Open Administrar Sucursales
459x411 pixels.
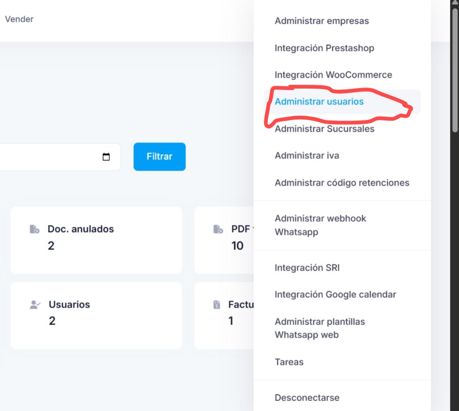[x=325, y=129]
